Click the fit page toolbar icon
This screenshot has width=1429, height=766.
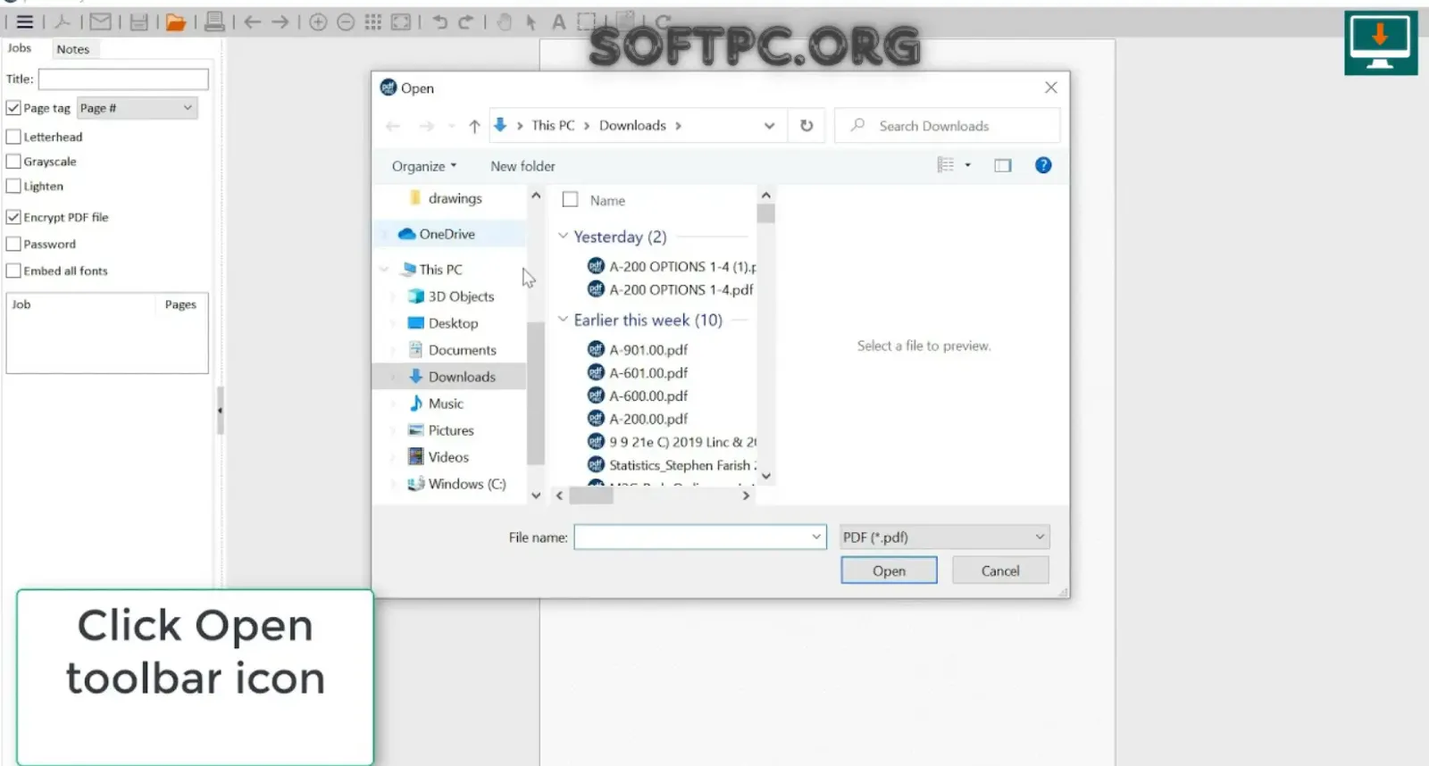click(401, 22)
